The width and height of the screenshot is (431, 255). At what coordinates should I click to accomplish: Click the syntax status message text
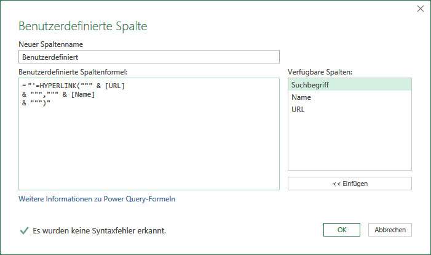(99, 230)
